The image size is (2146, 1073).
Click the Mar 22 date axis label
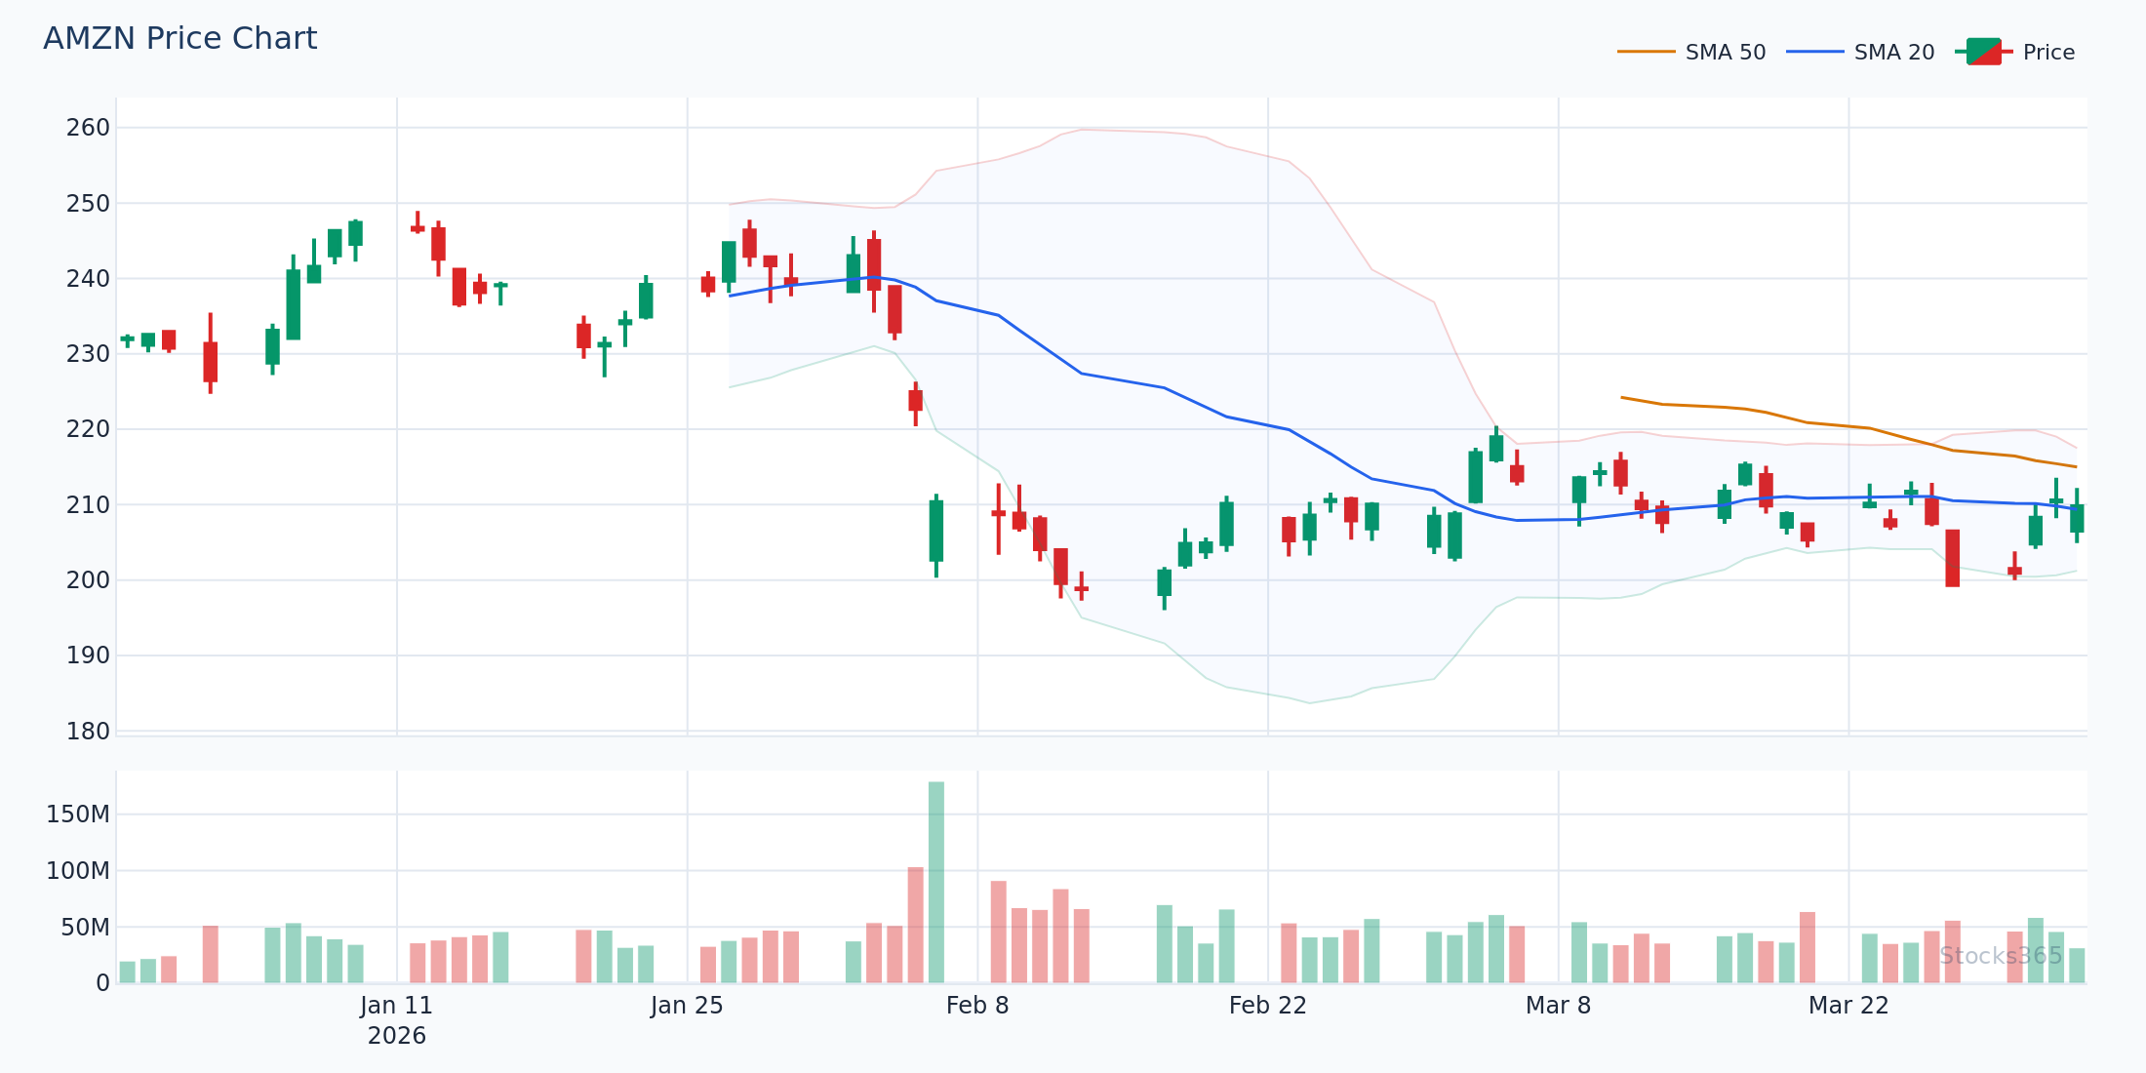point(1848,1006)
